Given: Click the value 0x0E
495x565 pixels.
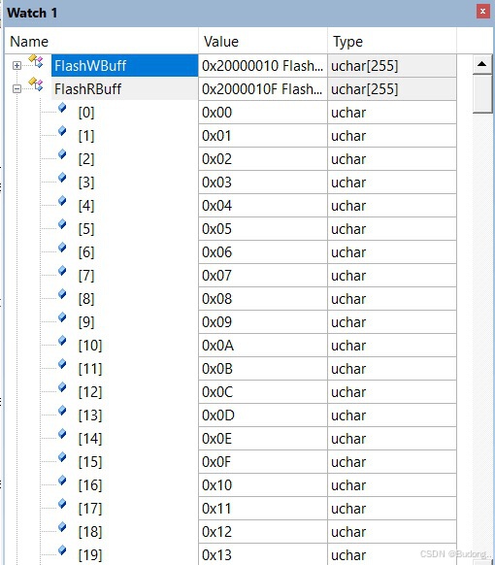Looking at the screenshot, I should tap(216, 439).
